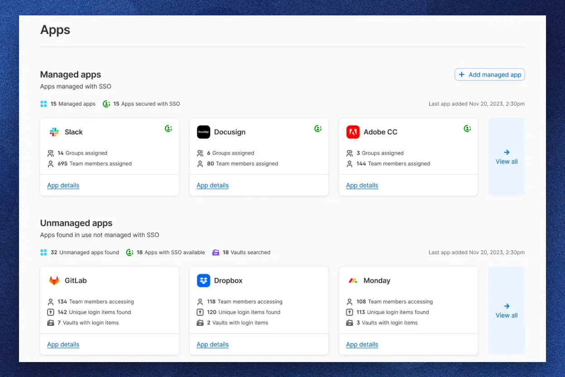Click the vault icon on the Dropbox card
The height and width of the screenshot is (377, 565).
[x=200, y=323]
